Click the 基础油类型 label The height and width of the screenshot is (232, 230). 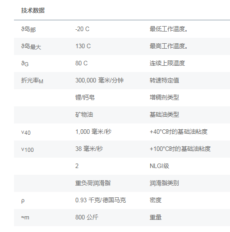click(164, 114)
